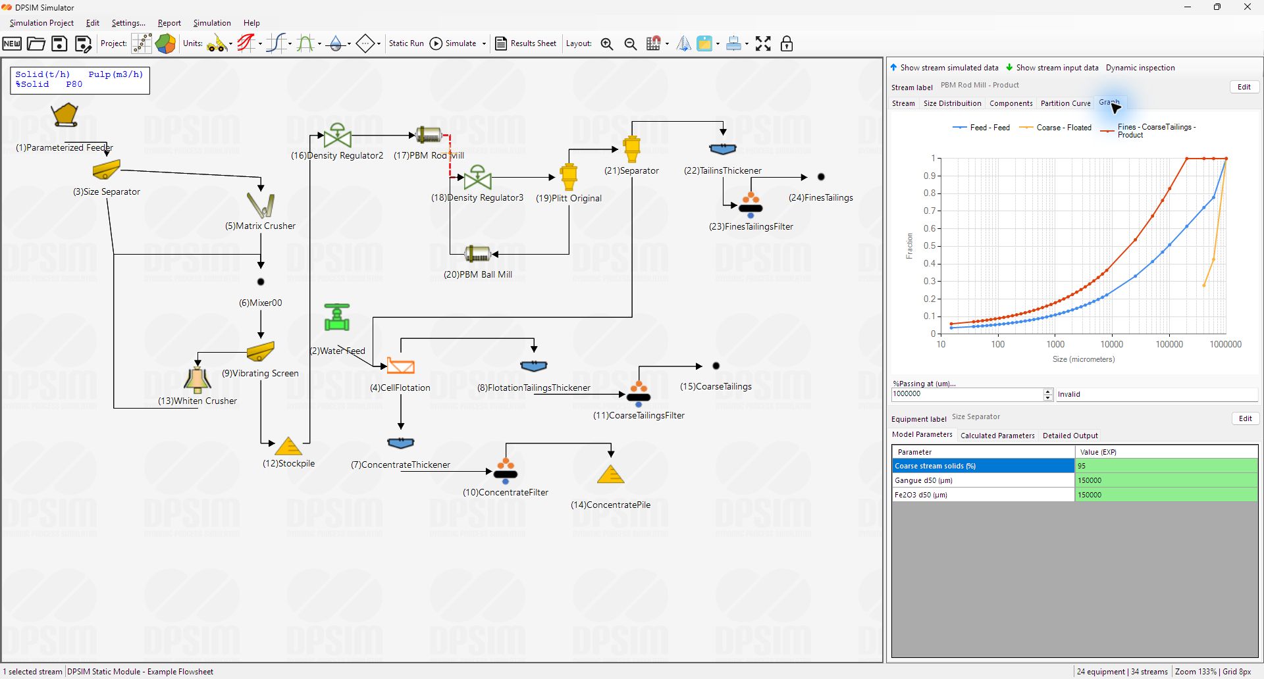Click the yellow loader units icon
Image resolution: width=1264 pixels, height=679 pixels.
click(217, 43)
